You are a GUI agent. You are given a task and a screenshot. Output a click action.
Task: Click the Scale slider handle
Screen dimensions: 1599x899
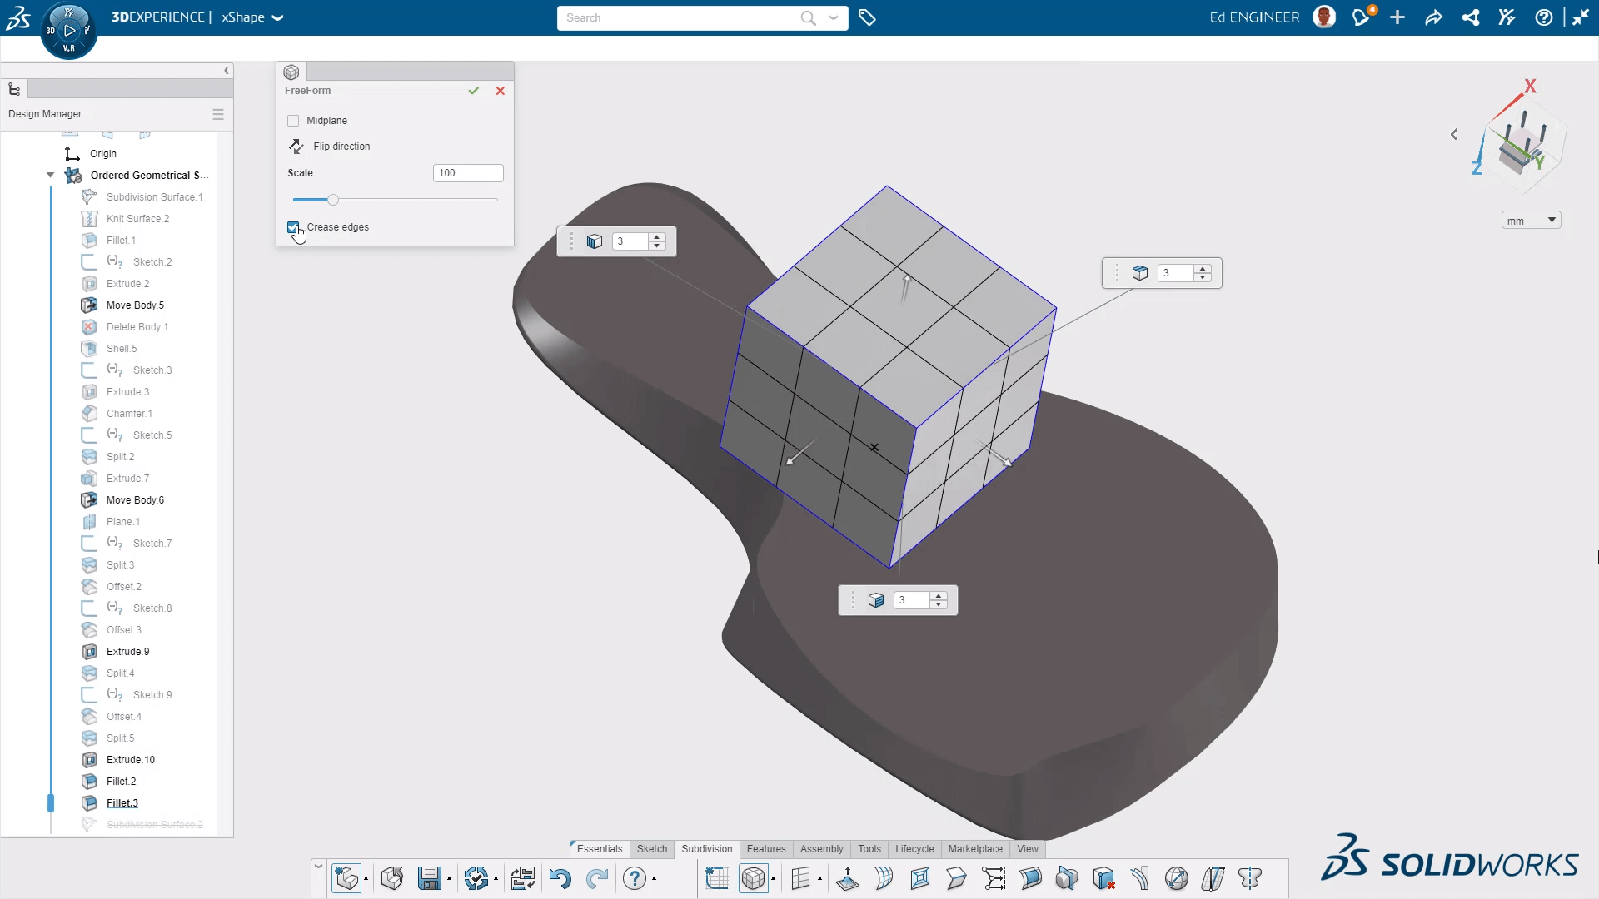333,200
